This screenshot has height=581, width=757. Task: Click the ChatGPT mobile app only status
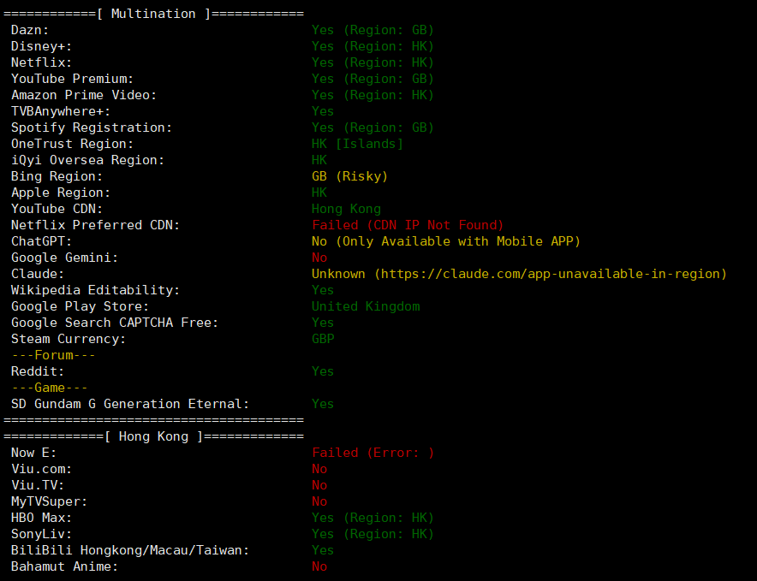[x=445, y=241]
